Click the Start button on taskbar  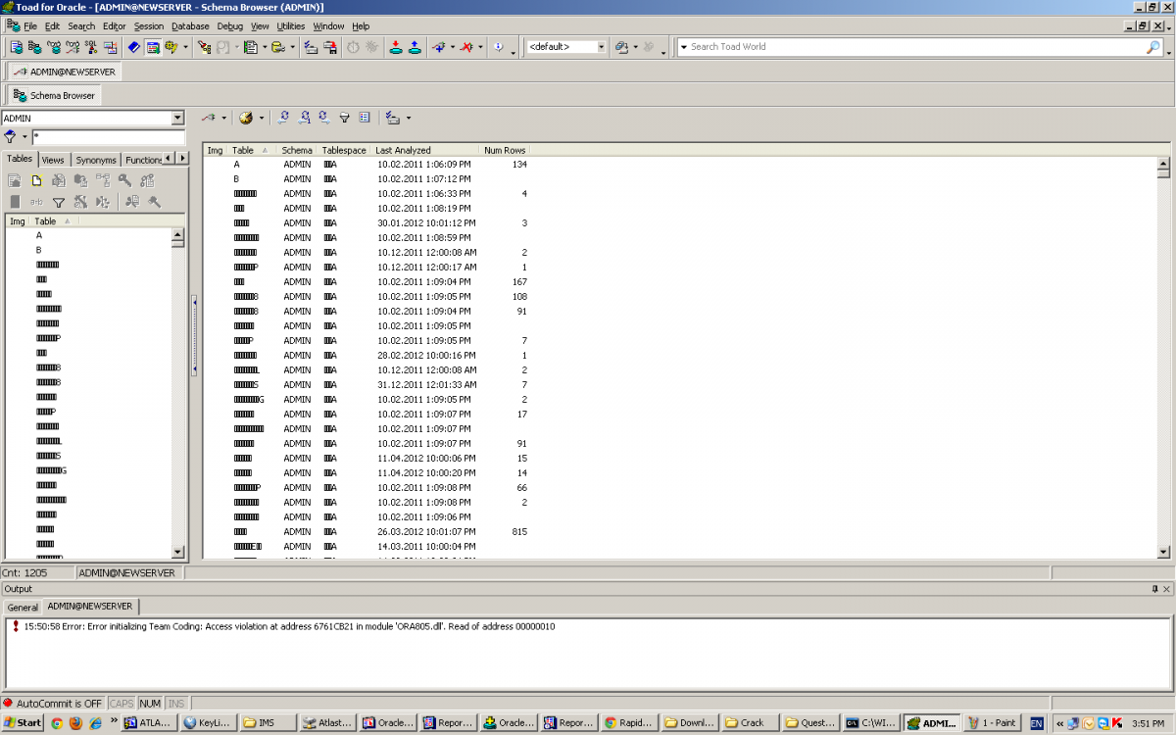tap(23, 723)
